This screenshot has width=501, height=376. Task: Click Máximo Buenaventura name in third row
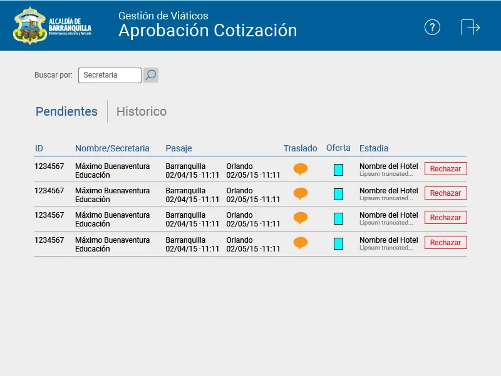pyautogui.click(x=113, y=215)
